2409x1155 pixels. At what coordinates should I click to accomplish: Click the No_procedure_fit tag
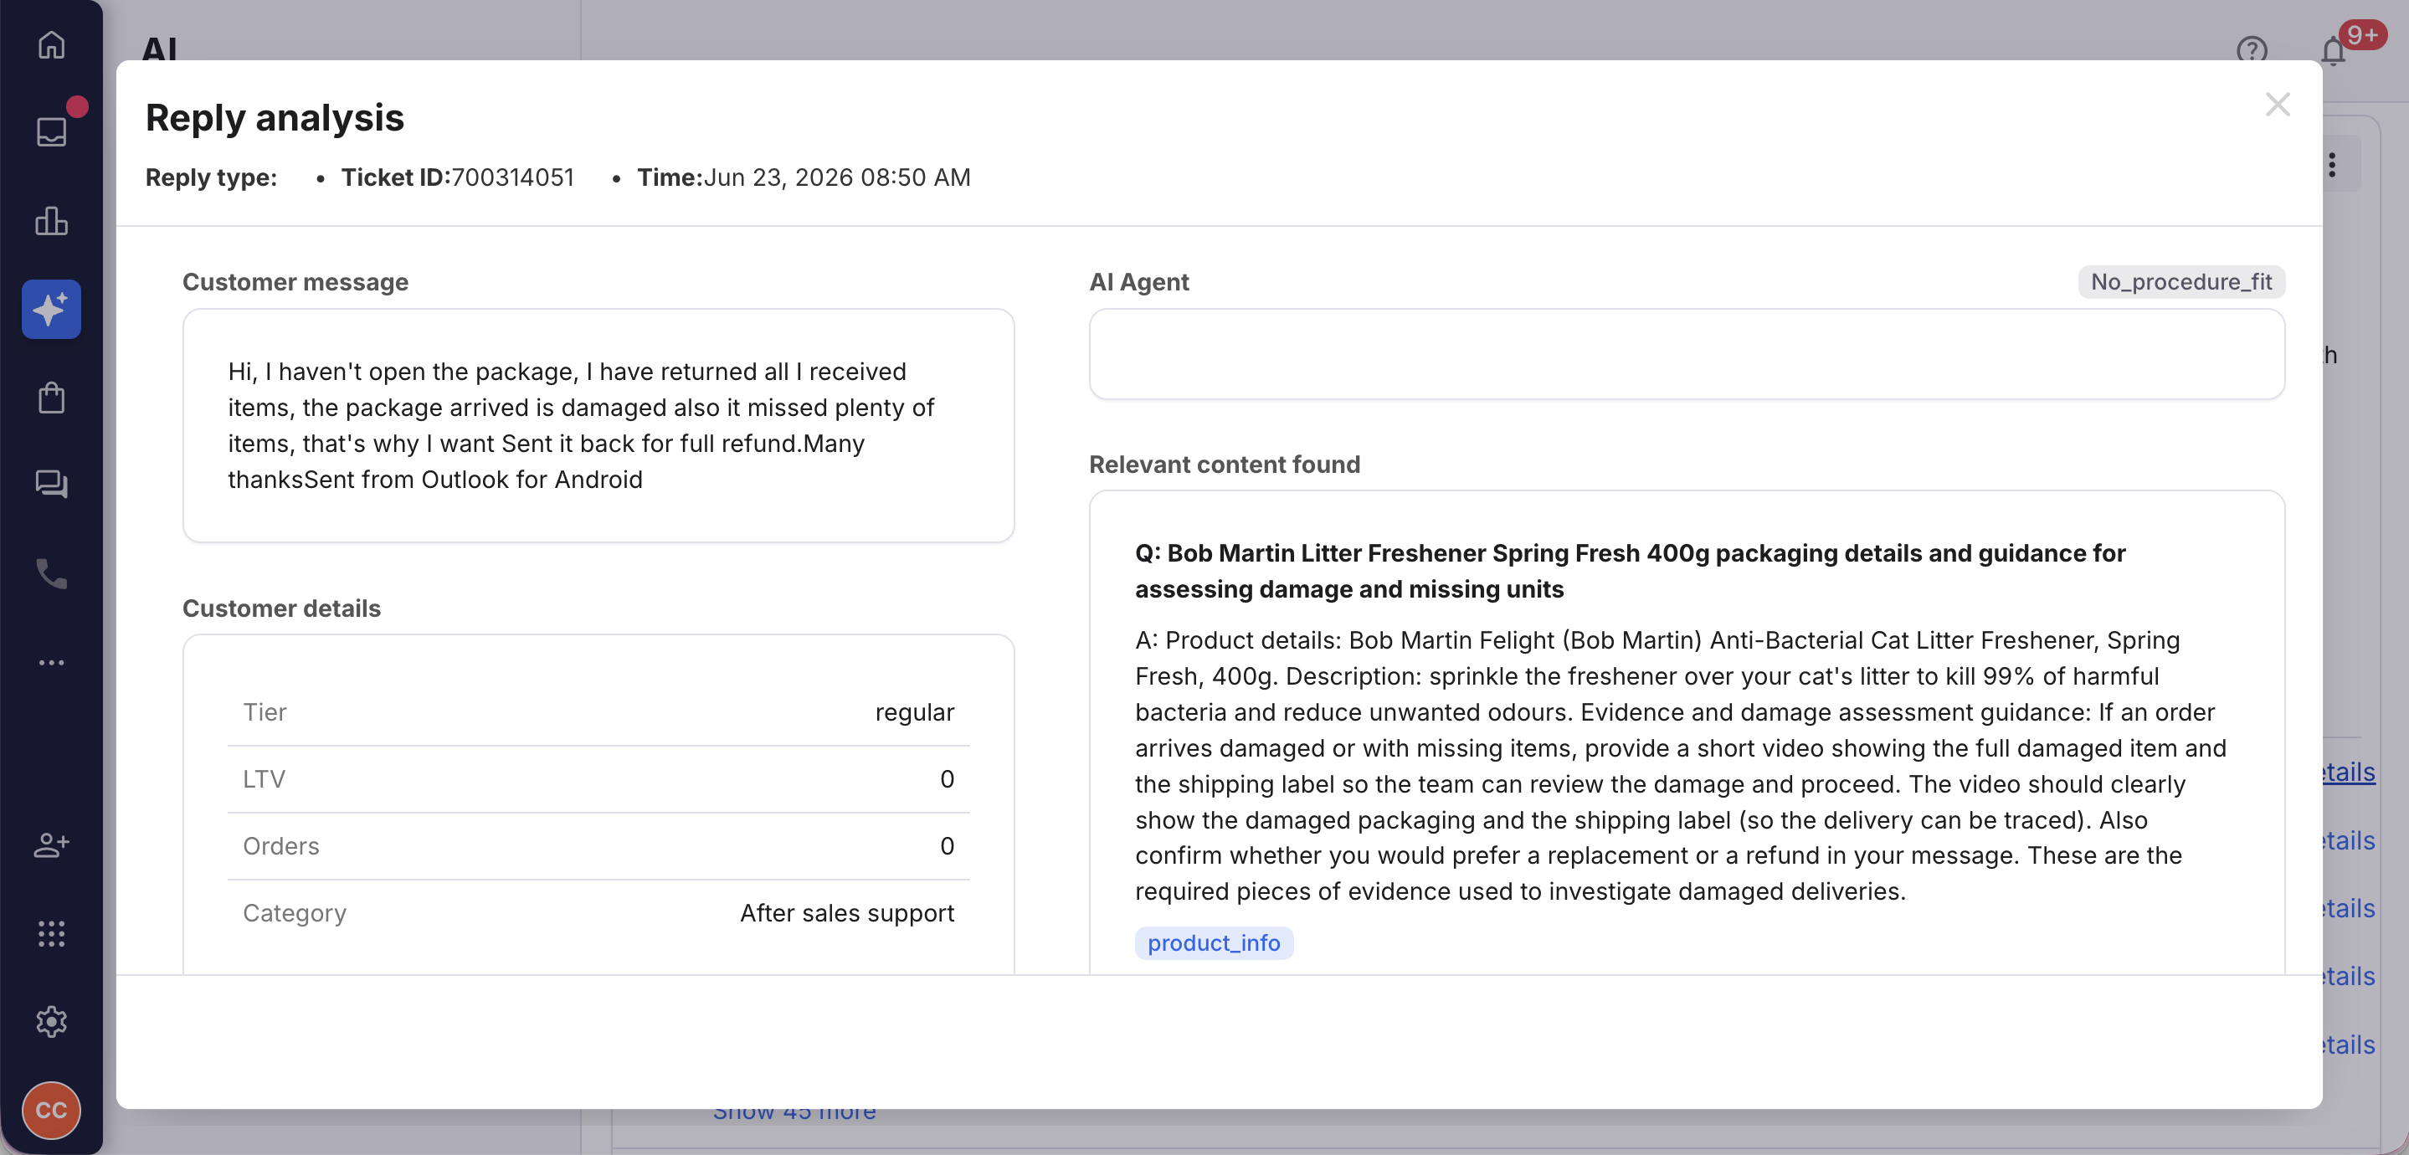[2180, 282]
